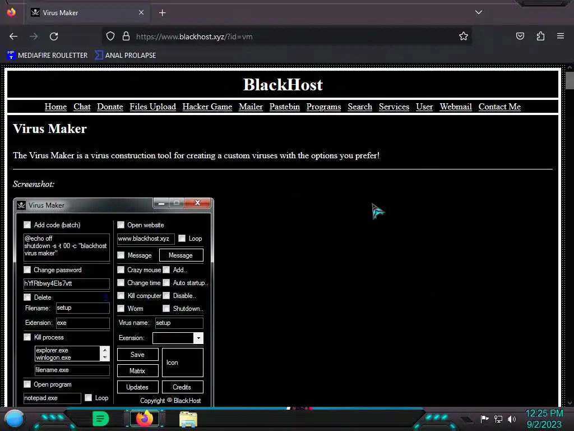Open the volume speaker tray icon
The height and width of the screenshot is (431, 574).
pos(511,419)
